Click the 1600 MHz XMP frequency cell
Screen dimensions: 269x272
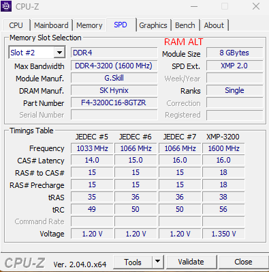point(223,148)
